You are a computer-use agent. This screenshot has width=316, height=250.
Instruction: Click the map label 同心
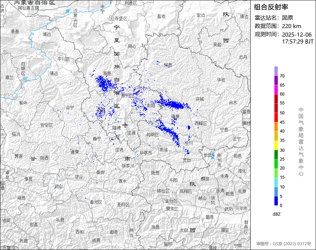(x=132, y=46)
